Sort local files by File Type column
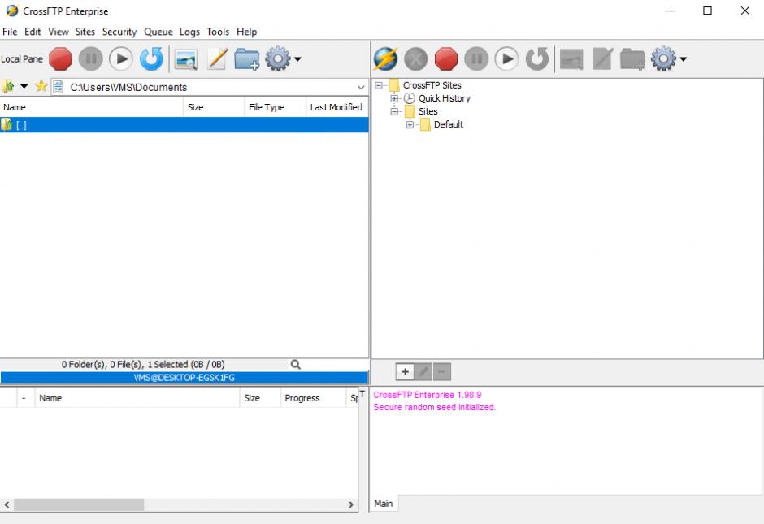Screen dimensions: 764x524 click(x=276, y=107)
